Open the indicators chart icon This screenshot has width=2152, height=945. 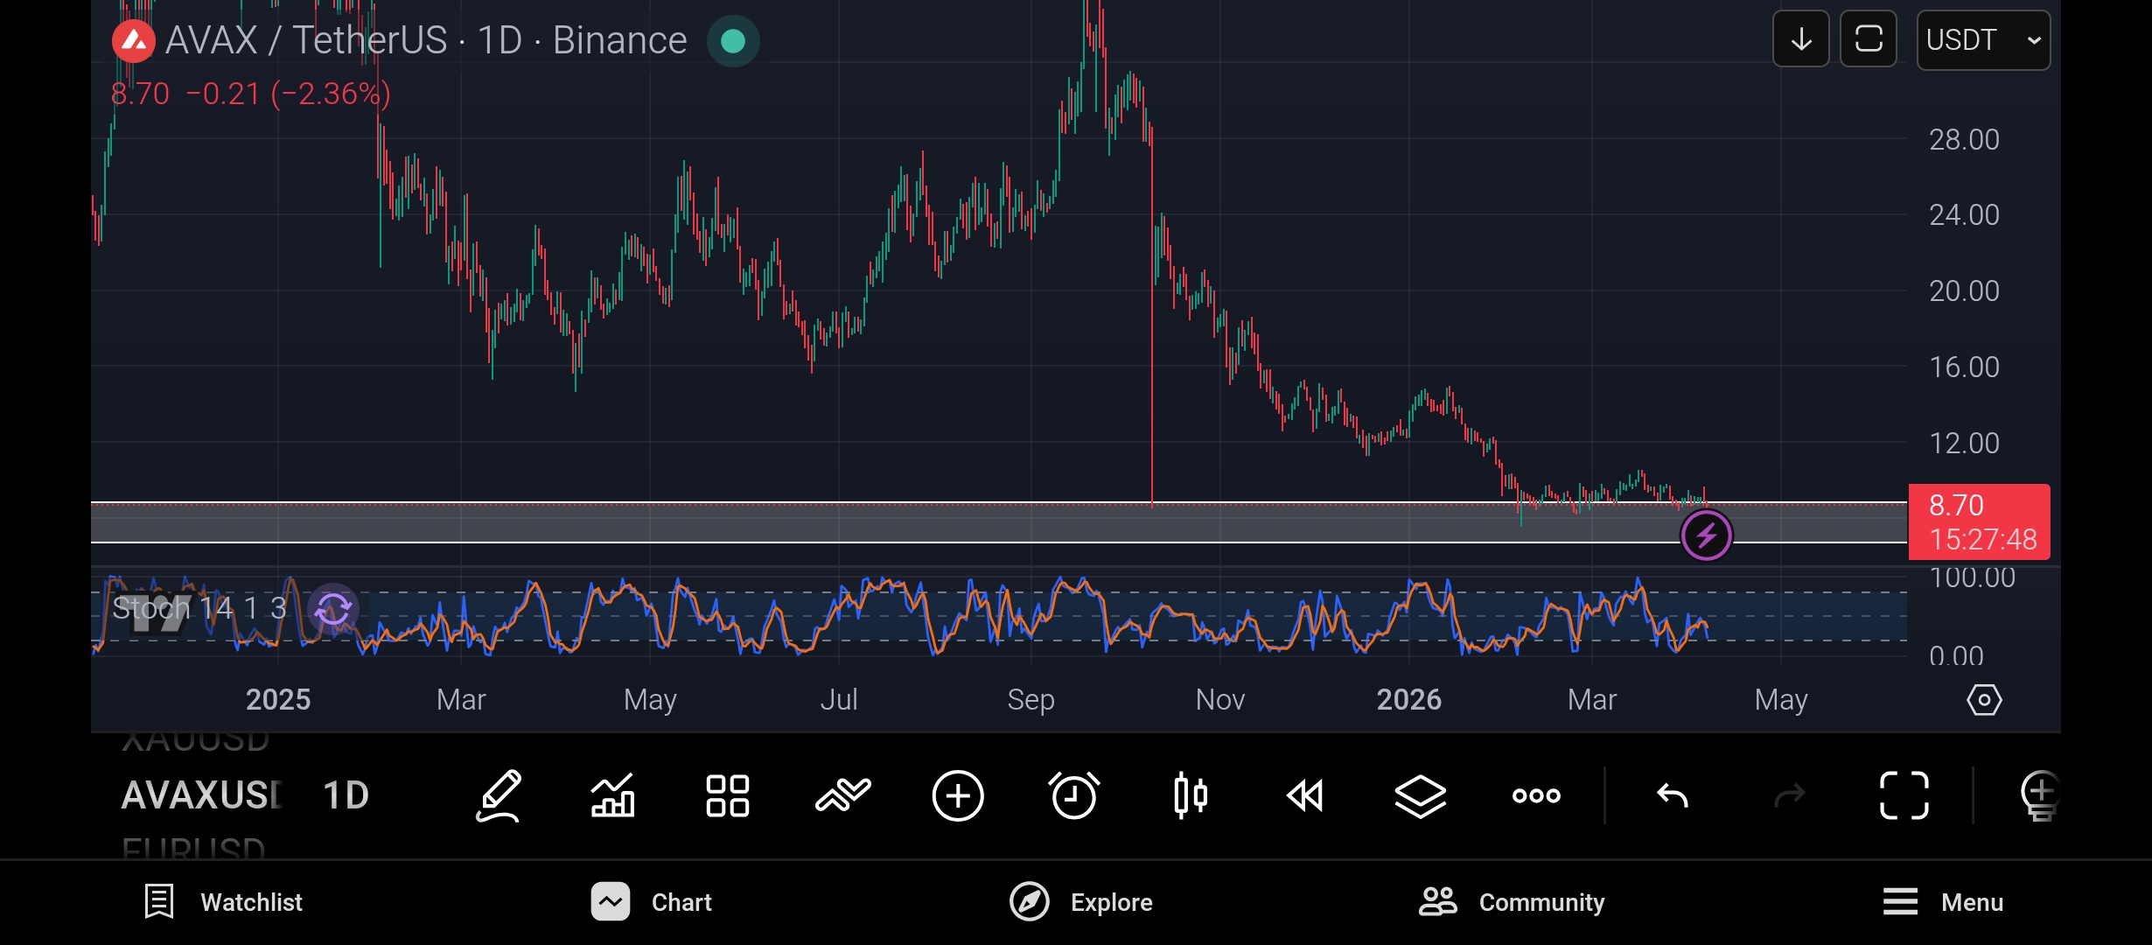(x=612, y=795)
